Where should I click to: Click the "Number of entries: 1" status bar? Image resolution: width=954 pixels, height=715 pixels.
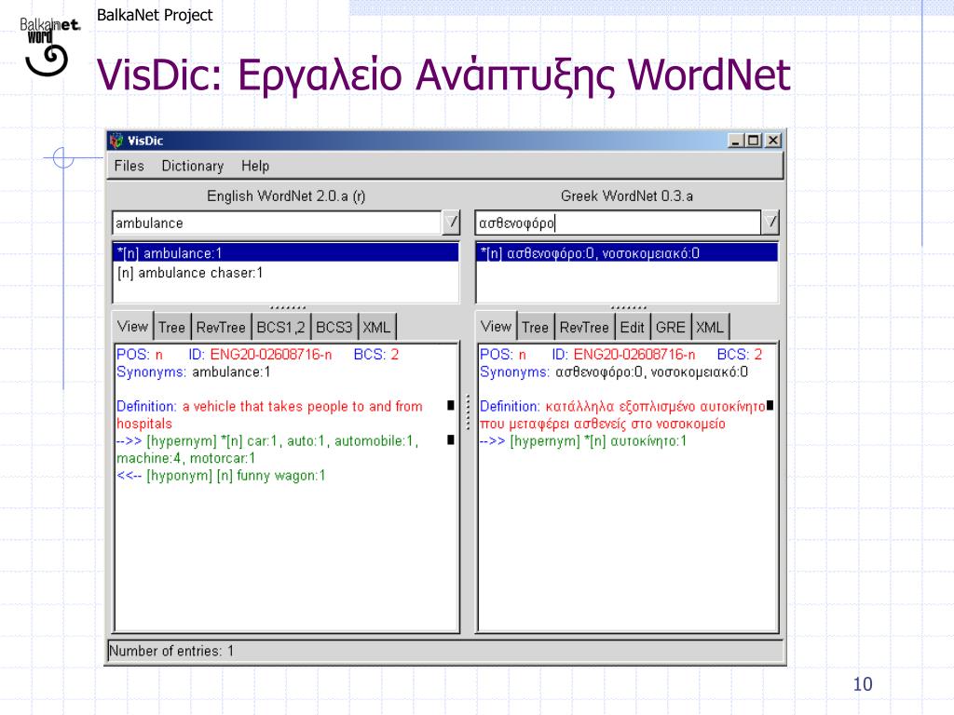coord(444,651)
